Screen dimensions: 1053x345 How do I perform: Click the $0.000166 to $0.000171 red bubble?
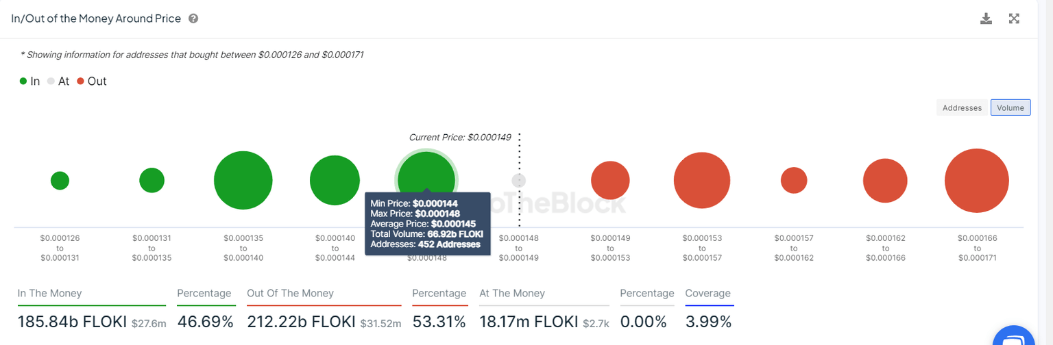click(x=976, y=181)
